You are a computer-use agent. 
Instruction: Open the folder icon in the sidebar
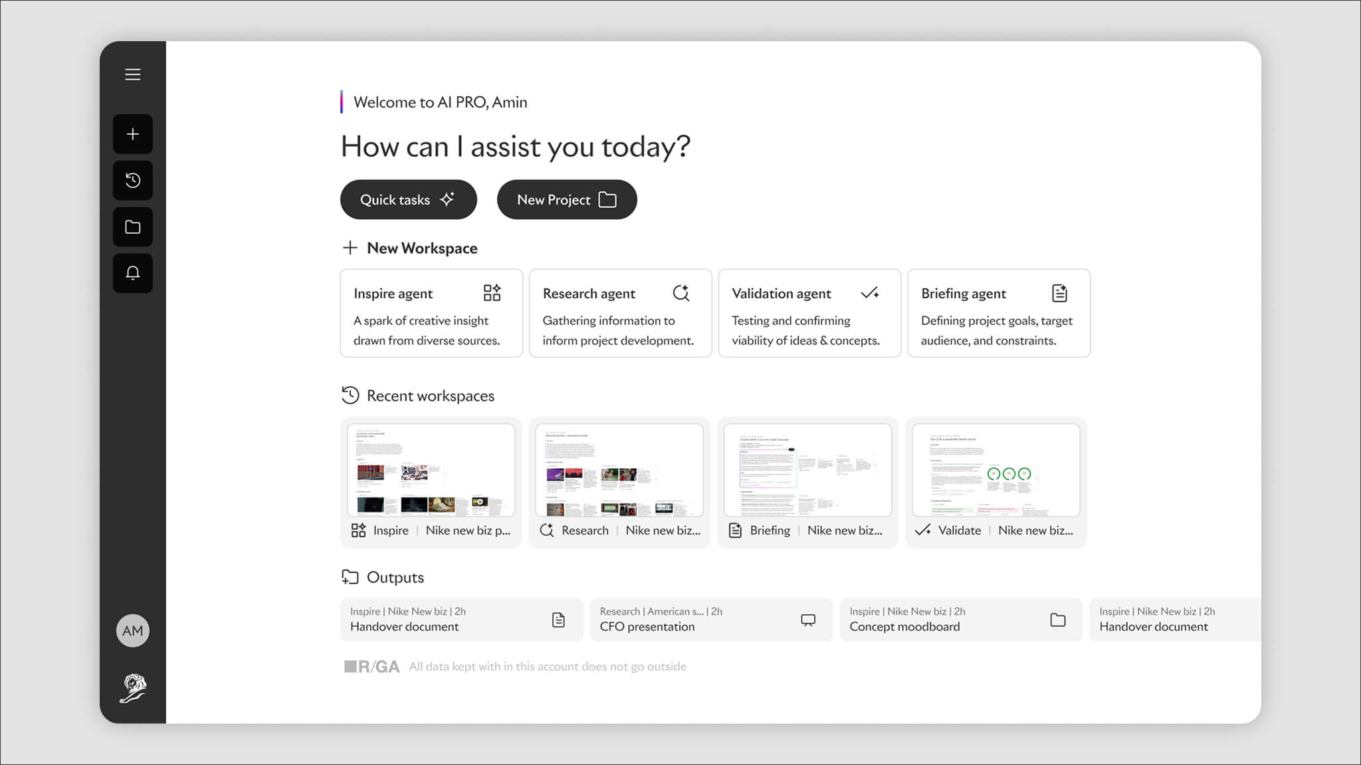[133, 227]
